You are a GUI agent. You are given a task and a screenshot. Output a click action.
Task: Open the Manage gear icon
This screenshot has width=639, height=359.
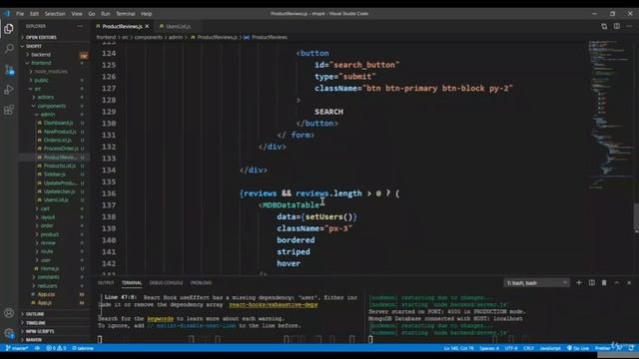click(9, 333)
